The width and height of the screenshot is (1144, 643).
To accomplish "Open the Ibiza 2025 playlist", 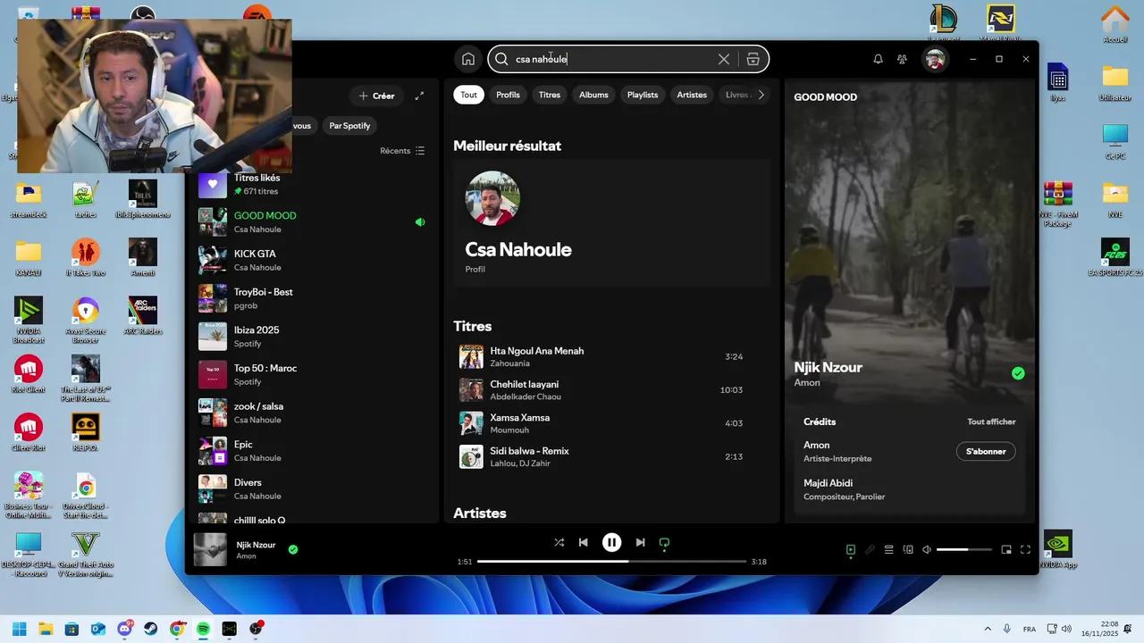I will [x=313, y=336].
